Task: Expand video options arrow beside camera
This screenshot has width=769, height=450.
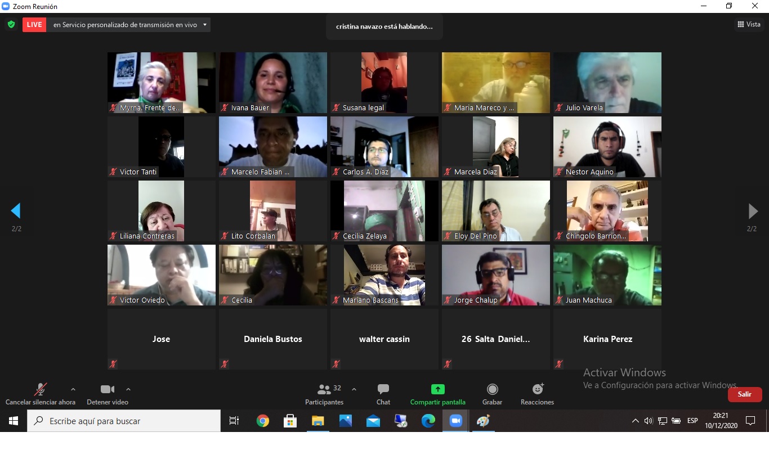Action: (128, 389)
